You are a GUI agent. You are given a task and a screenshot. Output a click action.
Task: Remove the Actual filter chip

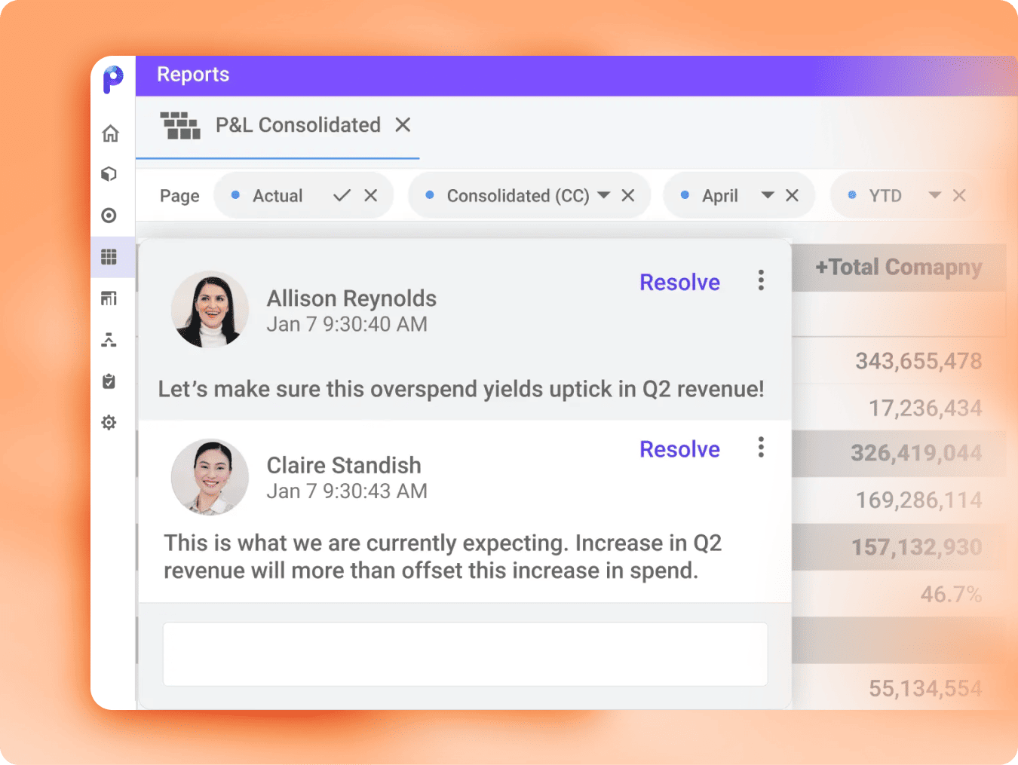pos(371,195)
